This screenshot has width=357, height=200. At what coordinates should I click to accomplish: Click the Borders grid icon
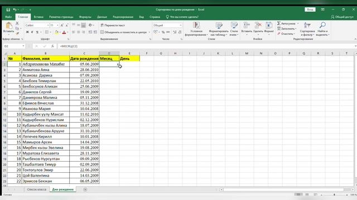click(47, 32)
